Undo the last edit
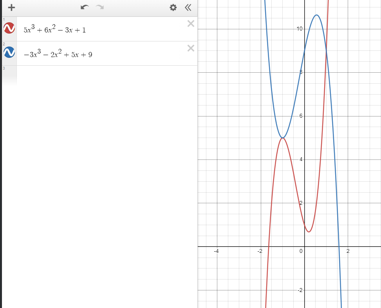 (85, 7)
